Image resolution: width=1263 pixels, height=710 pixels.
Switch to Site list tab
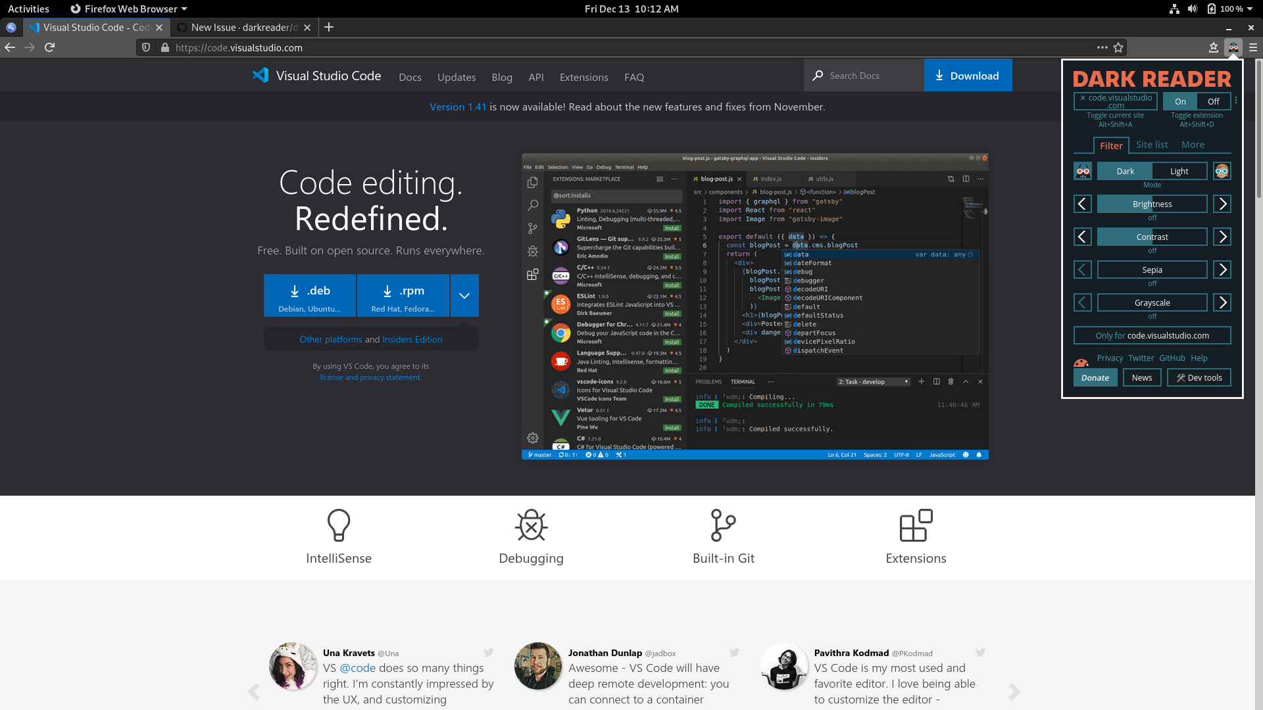tap(1152, 145)
